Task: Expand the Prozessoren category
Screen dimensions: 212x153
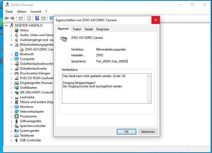Action: pos(11,117)
